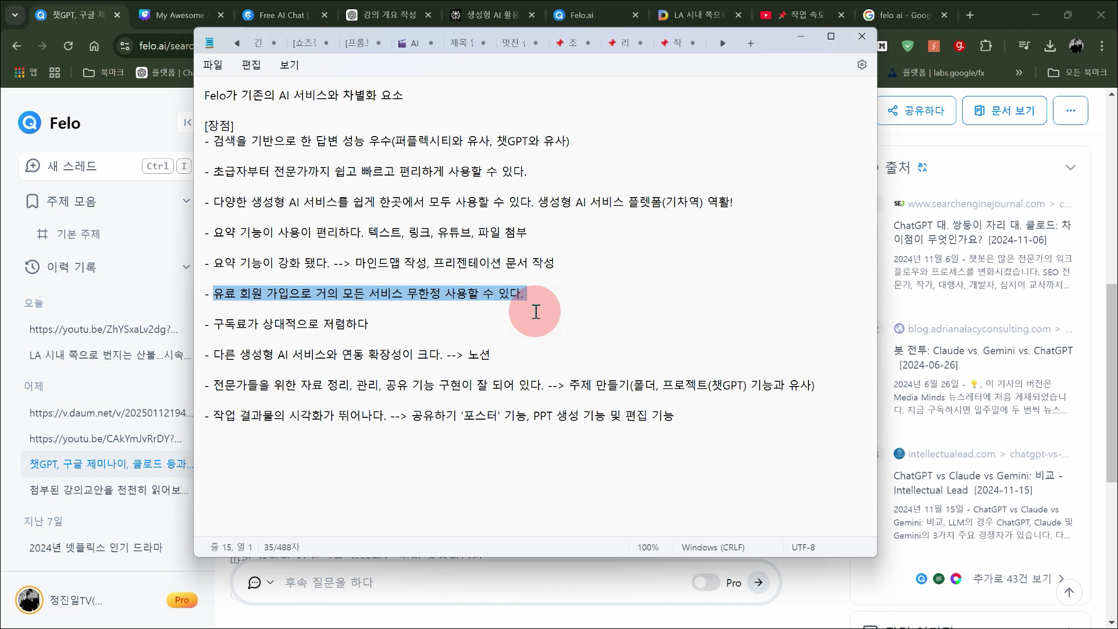This screenshot has height=629, width=1118.
Task: Toggle the Pro search switch
Action: coord(706,582)
